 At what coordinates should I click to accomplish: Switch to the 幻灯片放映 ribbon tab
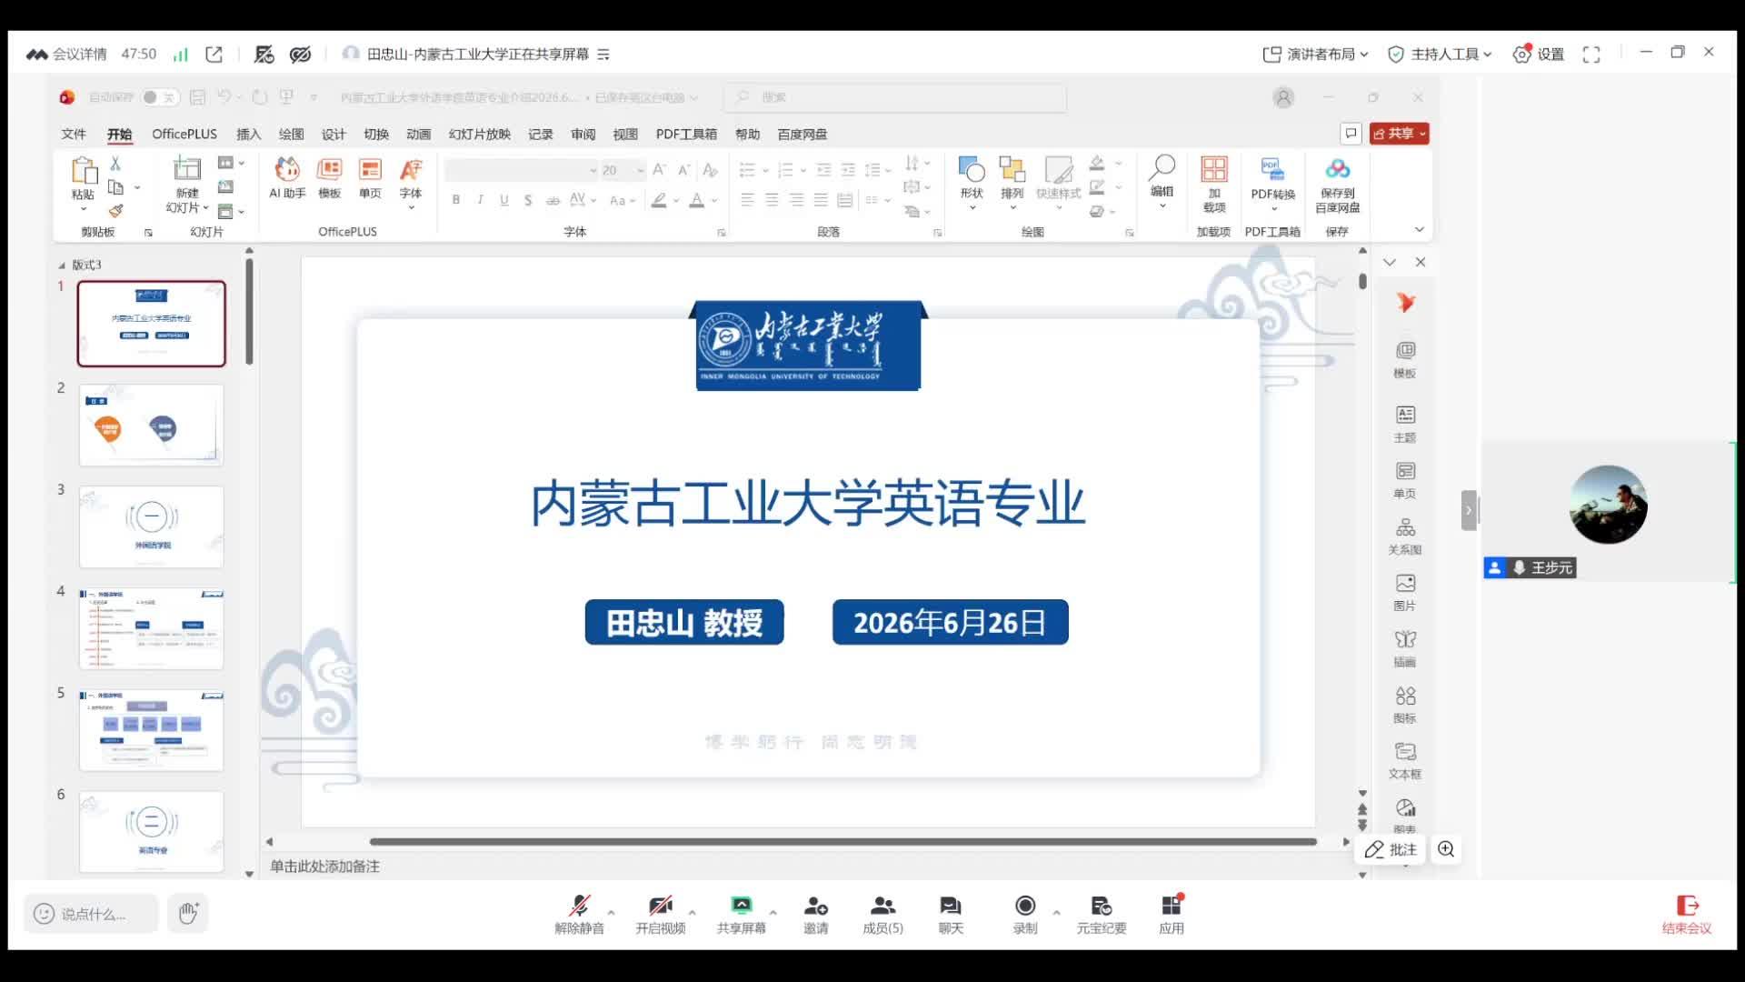pyautogui.click(x=479, y=134)
